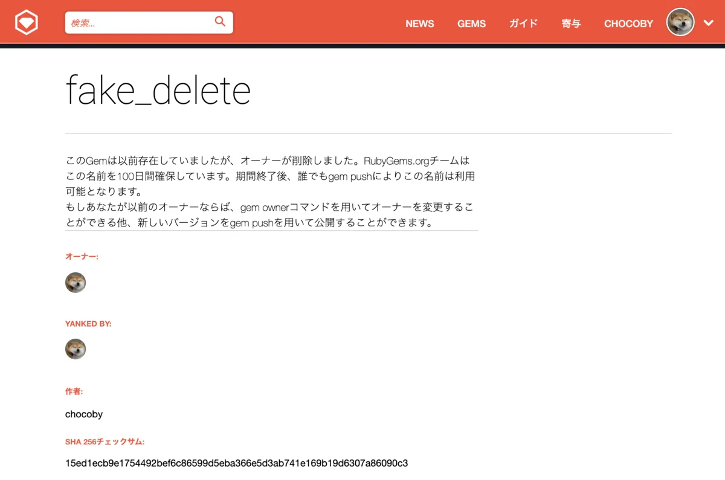Viewport: 725px width, 480px height.
Task: Focus the 検索 search input field
Action: 139,23
